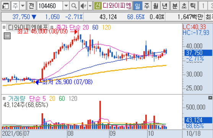Toggle the square box beside 종가 단순
213x138 pixels.
52,27
